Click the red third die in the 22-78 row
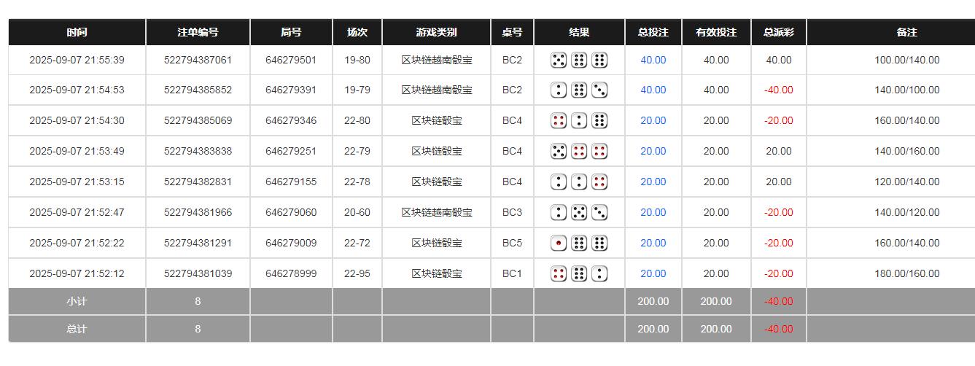975x366 pixels. pos(599,182)
